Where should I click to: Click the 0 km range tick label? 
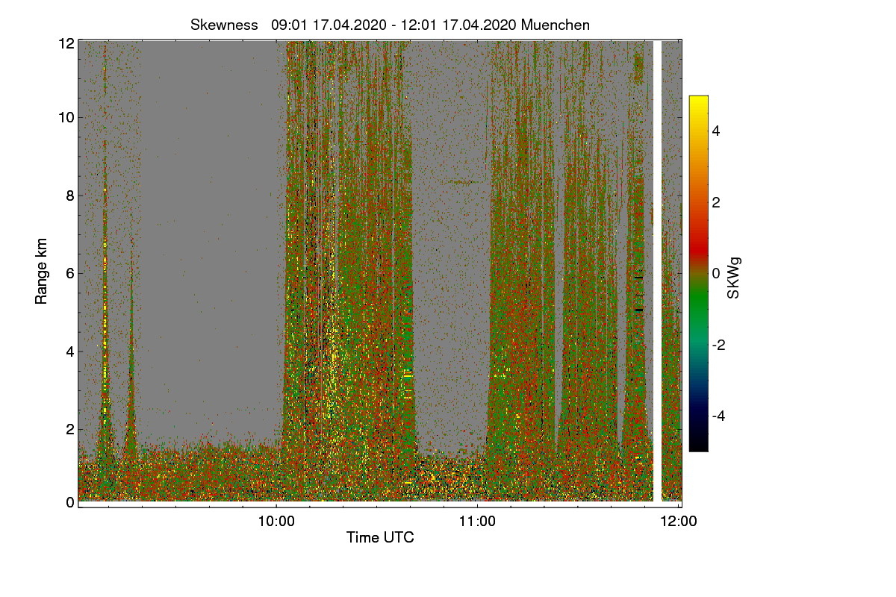pyautogui.click(x=70, y=502)
